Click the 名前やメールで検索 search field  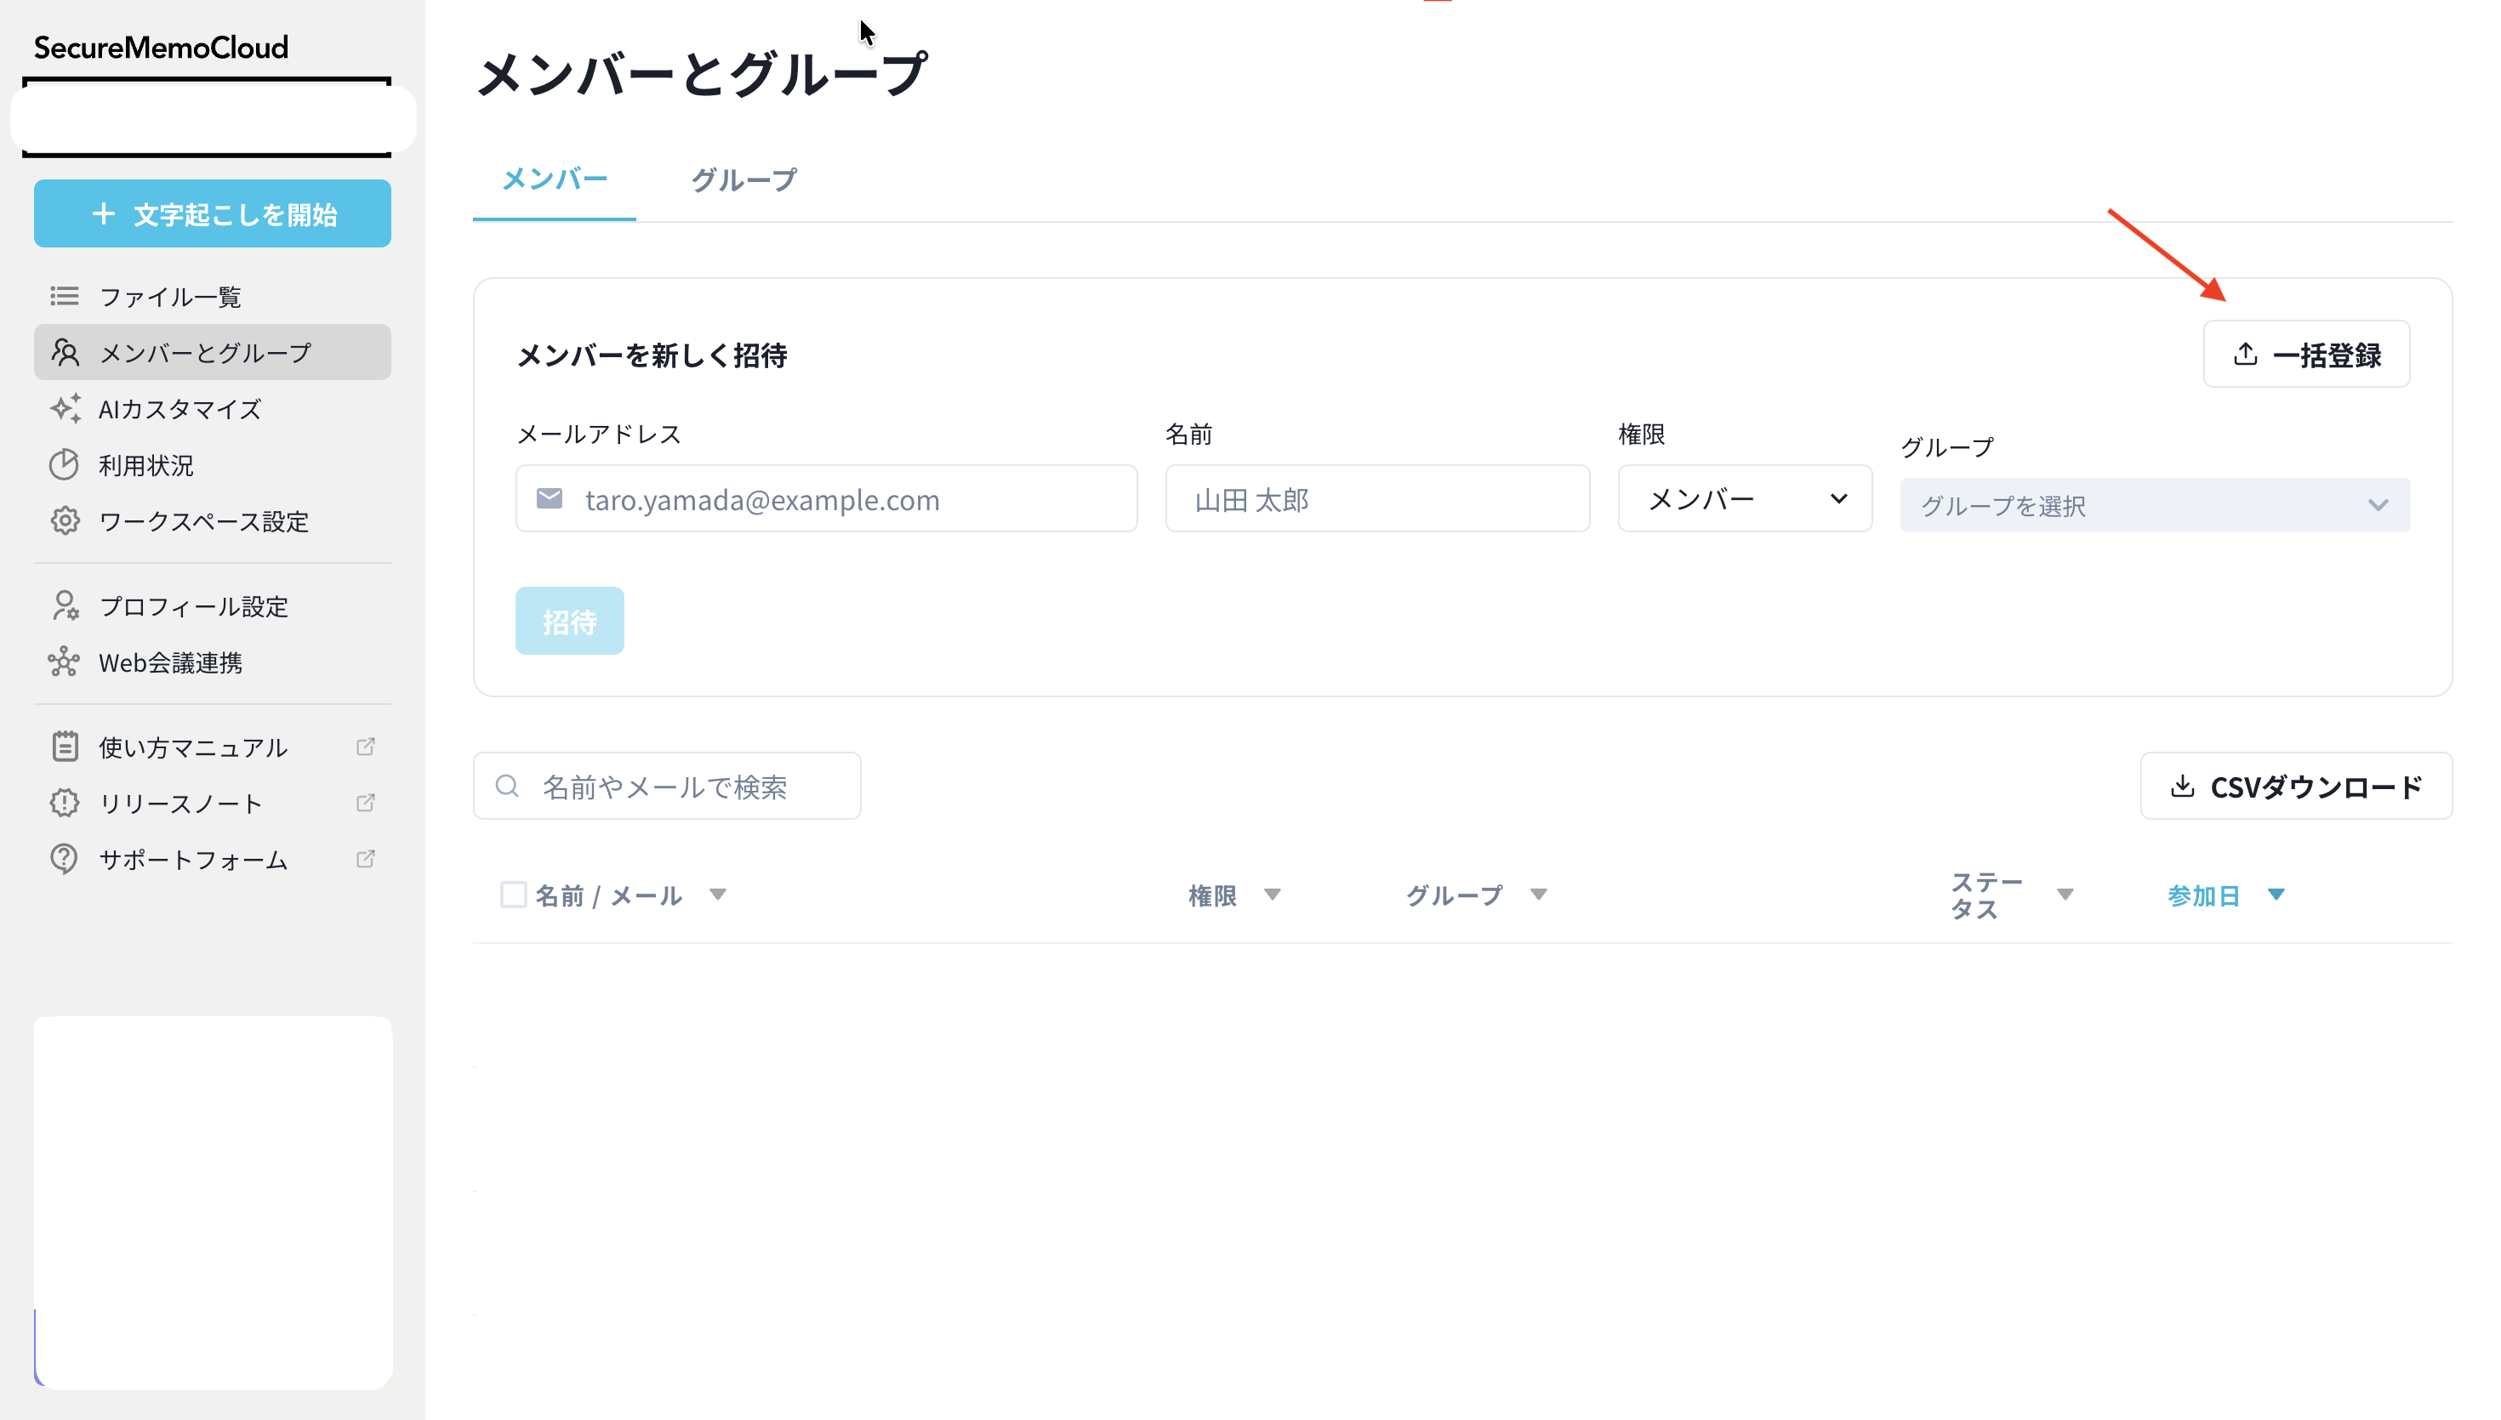667,786
